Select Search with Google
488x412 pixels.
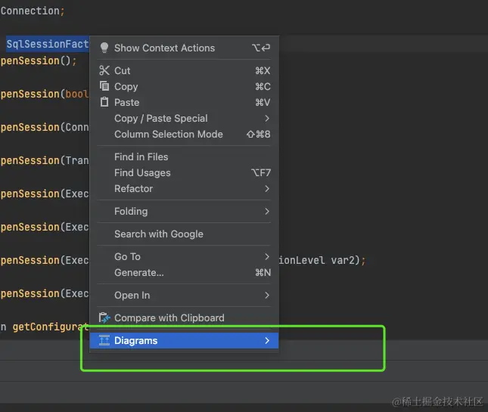(158, 234)
